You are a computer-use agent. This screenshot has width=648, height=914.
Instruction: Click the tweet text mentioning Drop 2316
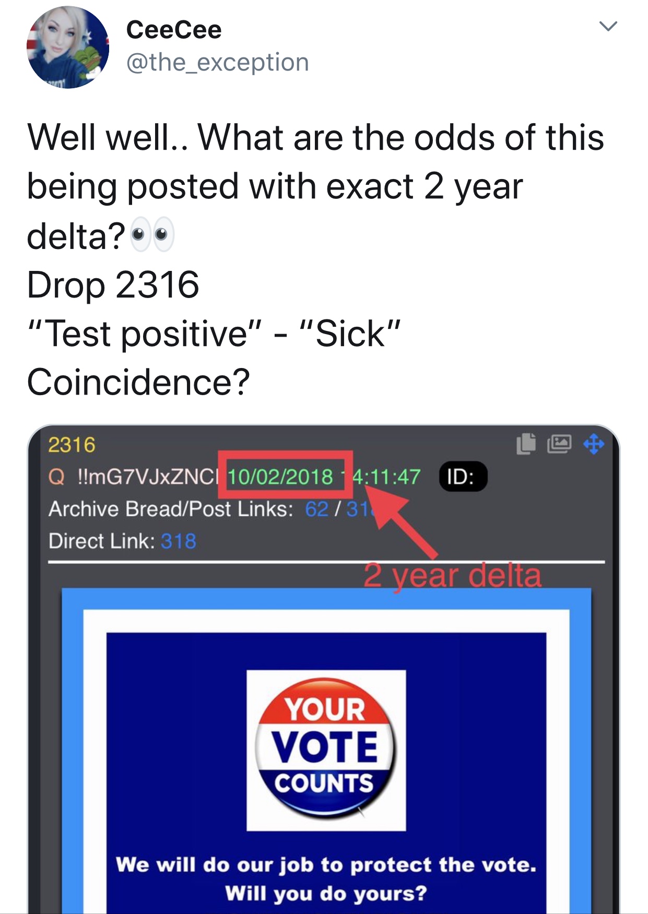tap(113, 285)
